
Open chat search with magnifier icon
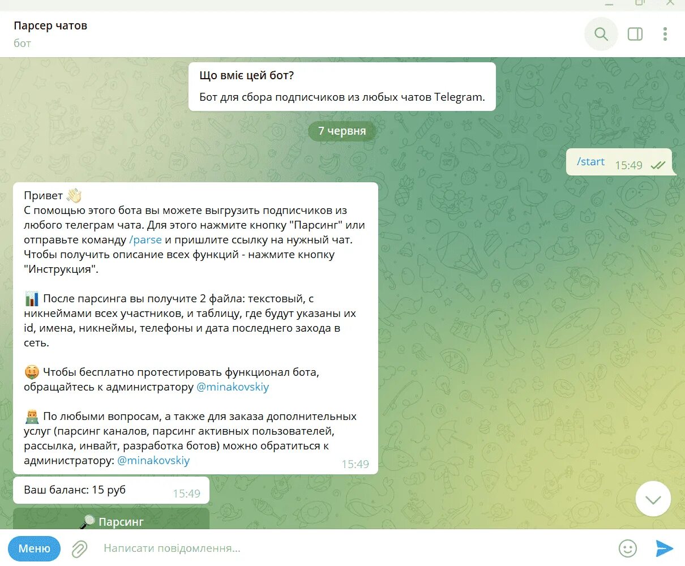(601, 35)
